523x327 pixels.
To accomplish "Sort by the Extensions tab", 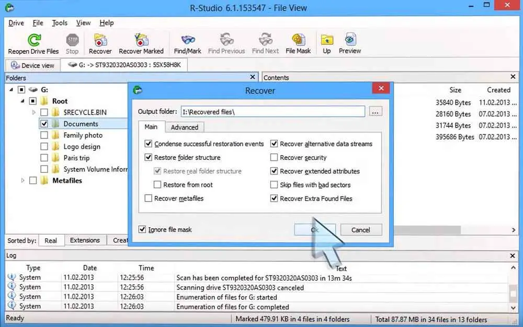I will [x=85, y=240].
